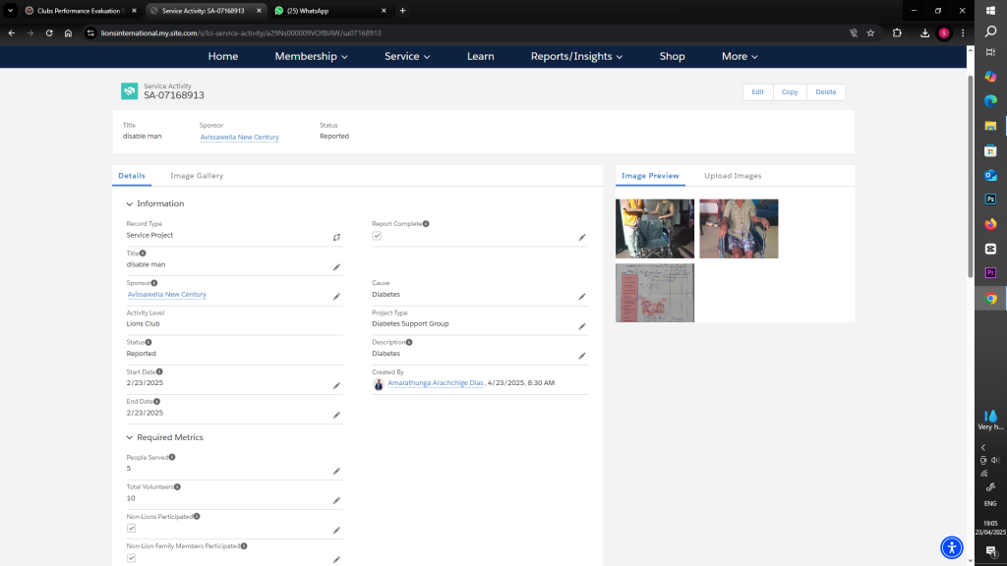Click the Edit button
Viewport: 1007px width, 566px height.
coord(758,91)
